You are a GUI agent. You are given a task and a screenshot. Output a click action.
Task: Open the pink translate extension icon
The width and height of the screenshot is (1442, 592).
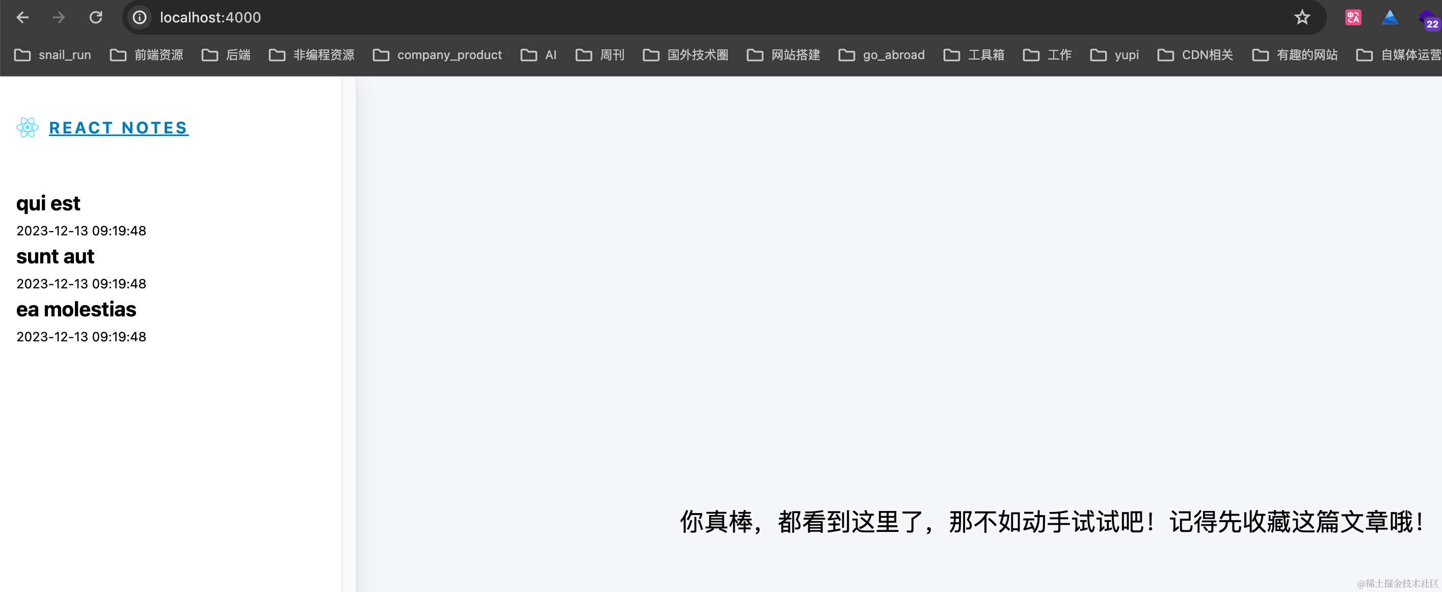[1353, 17]
